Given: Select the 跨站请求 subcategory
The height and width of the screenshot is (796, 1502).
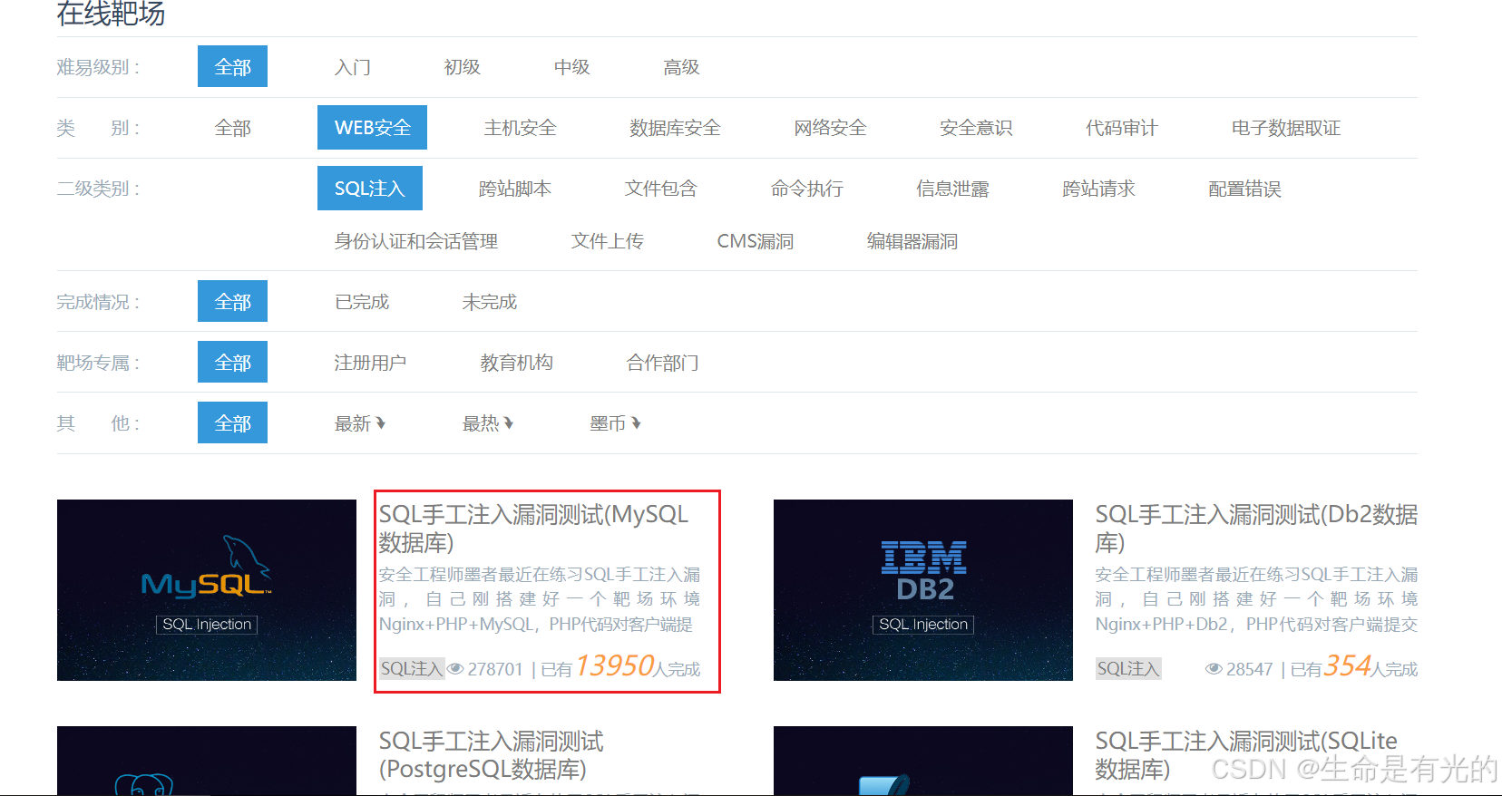Looking at the screenshot, I should point(1099,189).
